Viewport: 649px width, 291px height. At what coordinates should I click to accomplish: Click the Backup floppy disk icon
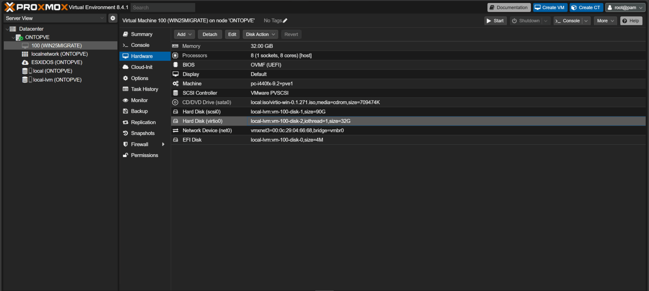125,111
